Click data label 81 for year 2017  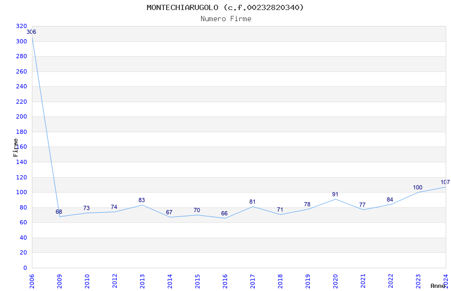coord(252,202)
